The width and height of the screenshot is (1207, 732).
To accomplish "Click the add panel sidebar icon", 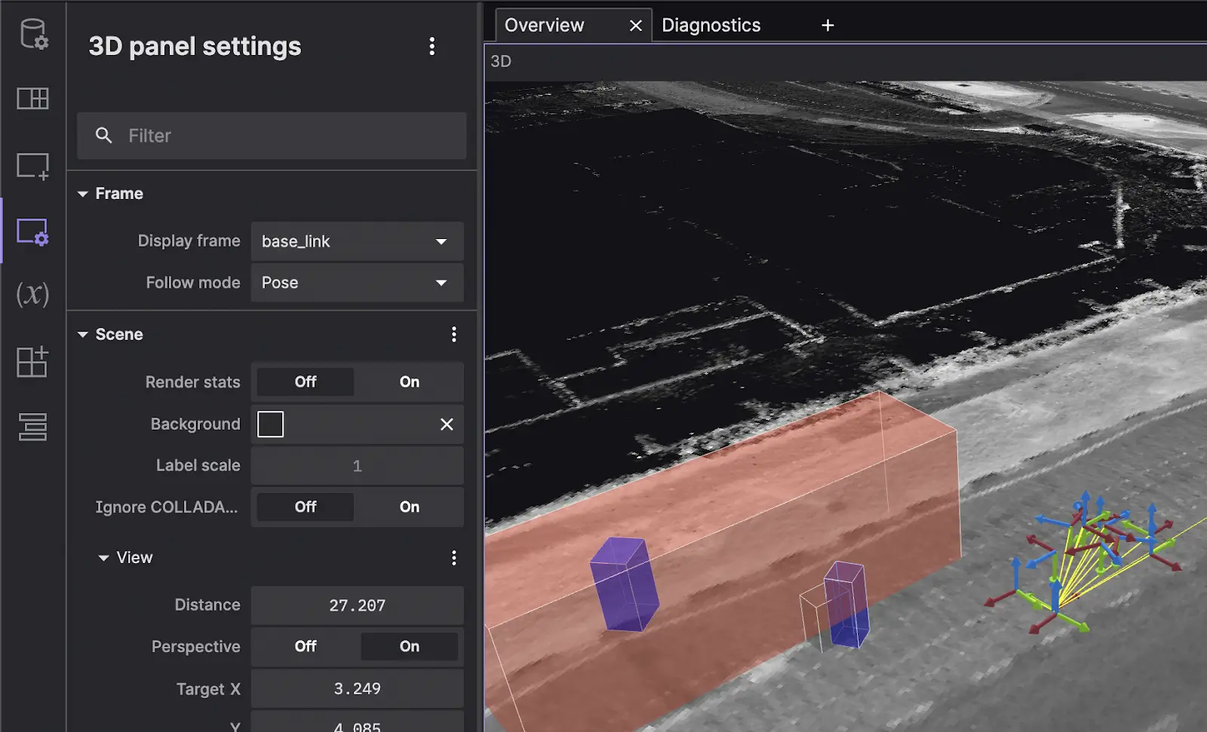I will [33, 166].
